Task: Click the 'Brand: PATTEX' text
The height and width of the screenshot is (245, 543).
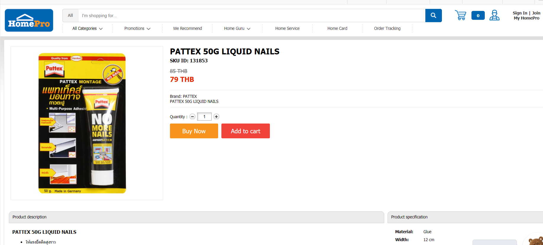Action: click(x=183, y=96)
